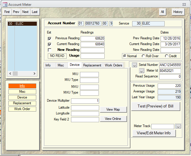This screenshot has height=156, width=191.
Task: Click the Prev Reading Date field 12/28/2016
Action: tap(170, 39)
